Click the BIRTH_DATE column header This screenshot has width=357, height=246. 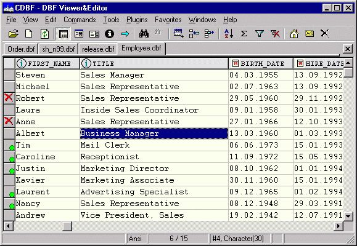[260, 63]
